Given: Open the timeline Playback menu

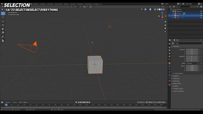Looking at the screenshot, I should pyautogui.click(x=9, y=102).
